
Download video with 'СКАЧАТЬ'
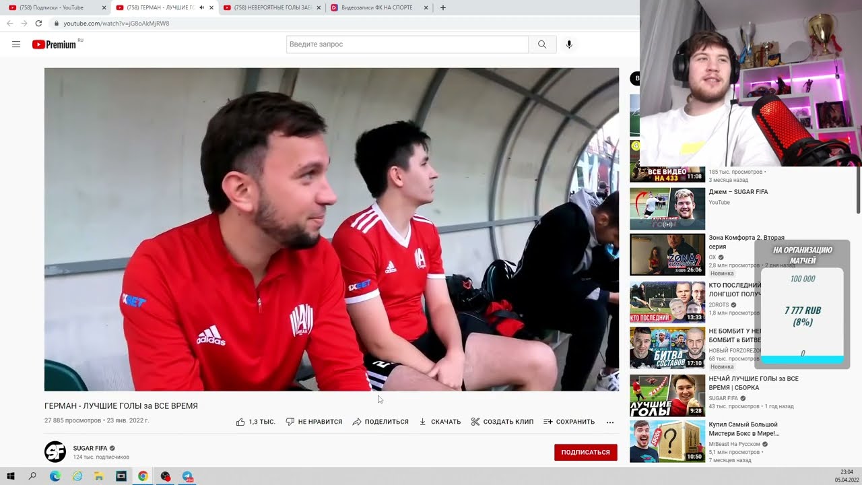(440, 422)
